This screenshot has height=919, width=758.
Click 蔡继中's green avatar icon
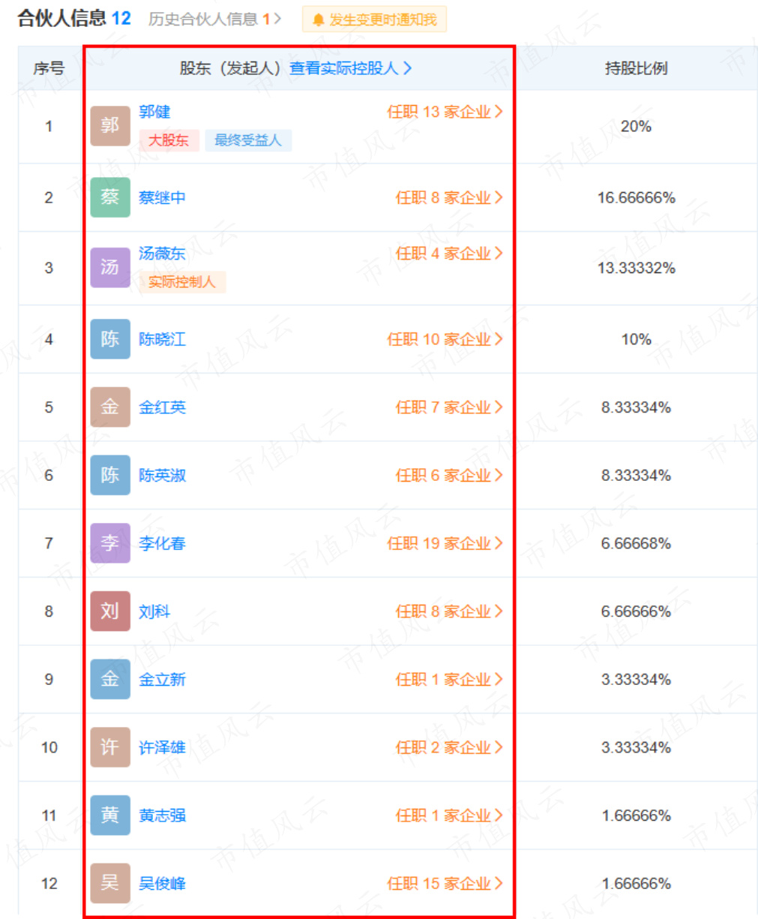[110, 197]
